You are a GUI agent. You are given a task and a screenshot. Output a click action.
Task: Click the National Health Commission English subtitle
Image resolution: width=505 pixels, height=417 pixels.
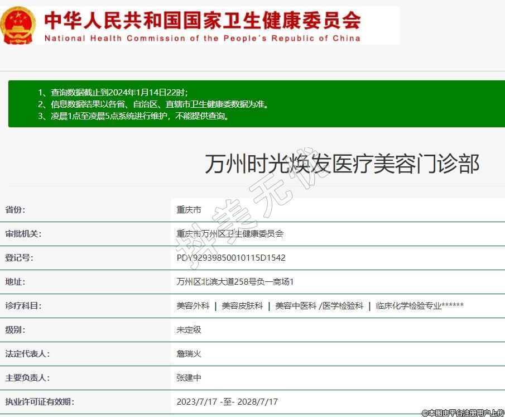click(x=202, y=39)
